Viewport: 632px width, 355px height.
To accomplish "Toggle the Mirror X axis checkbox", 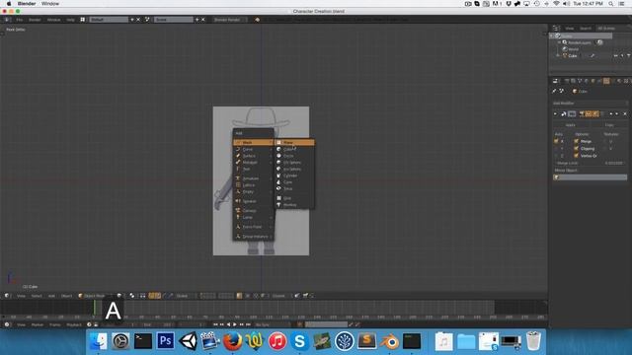I will (x=556, y=141).
